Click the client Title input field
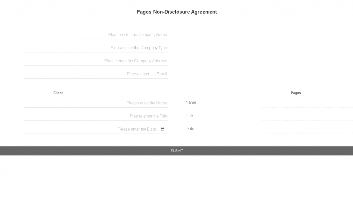 point(96,116)
